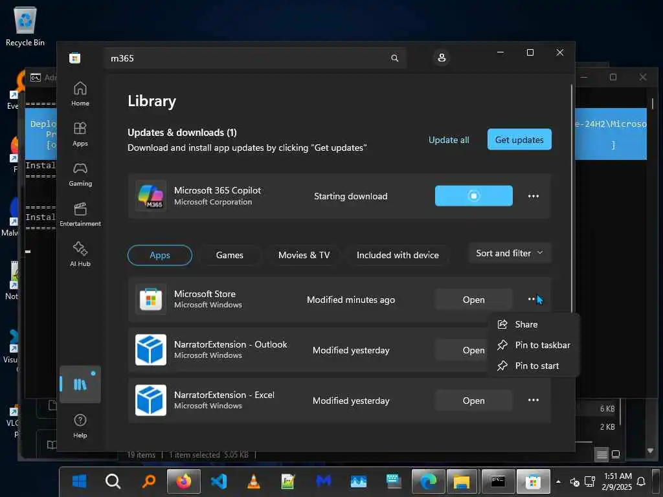Viewport: 663px width, 497px height.
Task: Open Malwarebytes from the taskbar
Action: point(324,481)
